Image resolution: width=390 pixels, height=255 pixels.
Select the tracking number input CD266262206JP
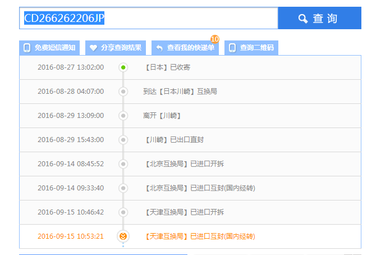pyautogui.click(x=149, y=18)
